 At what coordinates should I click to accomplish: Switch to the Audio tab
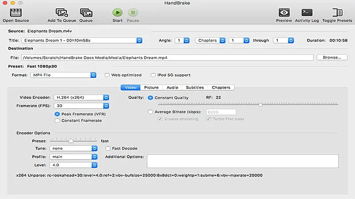[x=172, y=88]
